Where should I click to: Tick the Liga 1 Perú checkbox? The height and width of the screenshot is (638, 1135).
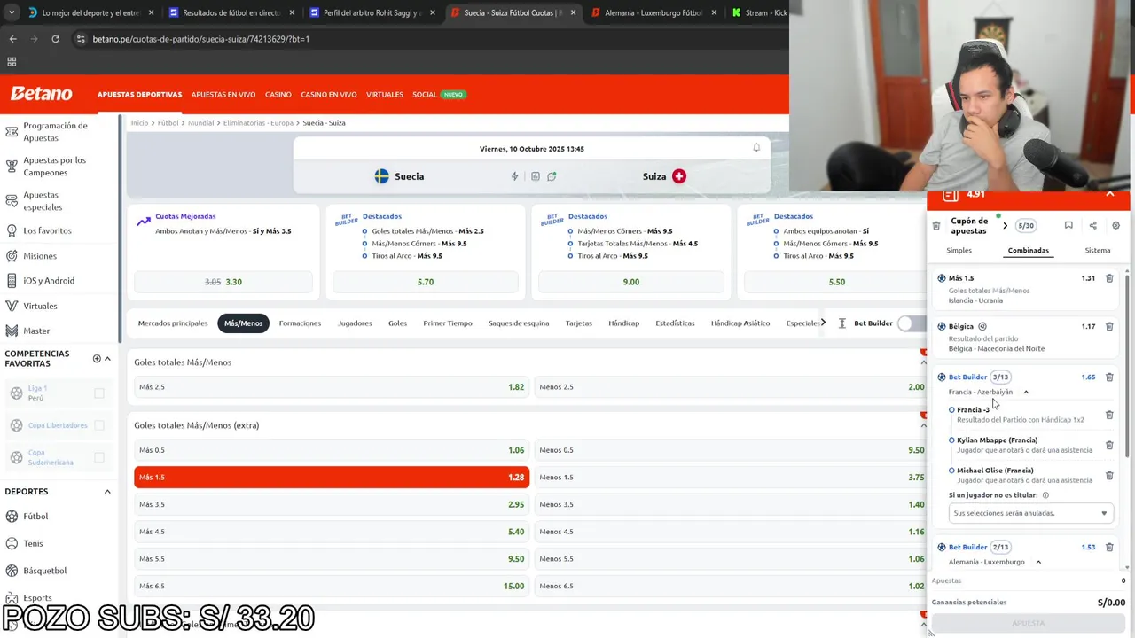pyautogui.click(x=99, y=393)
